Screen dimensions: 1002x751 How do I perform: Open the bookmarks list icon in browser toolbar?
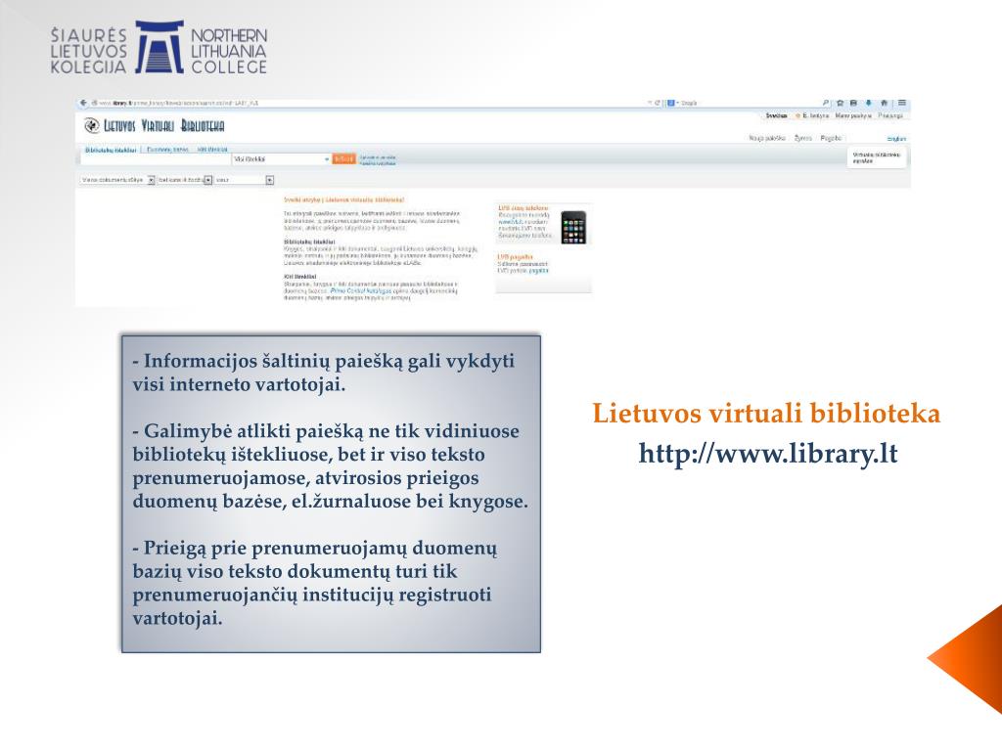(853, 103)
